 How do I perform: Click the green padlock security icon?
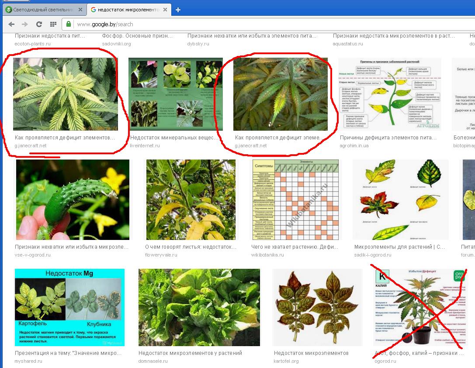[69, 24]
